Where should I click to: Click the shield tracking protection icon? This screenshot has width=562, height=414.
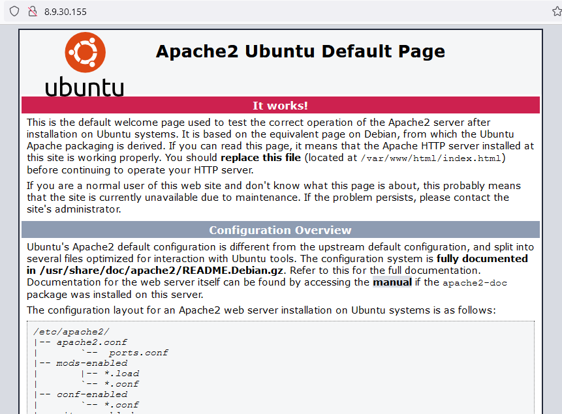pos(14,12)
